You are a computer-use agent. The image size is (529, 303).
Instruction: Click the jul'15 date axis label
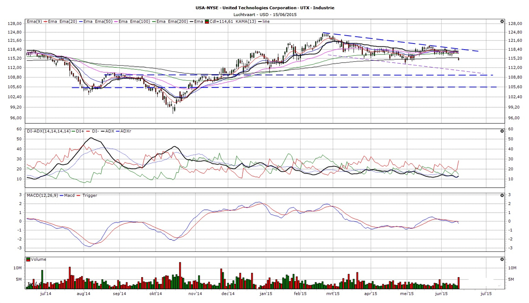pos(486,294)
